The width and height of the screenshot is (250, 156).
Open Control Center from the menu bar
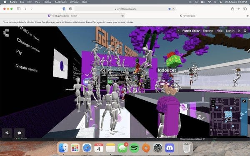click(x=221, y=2)
